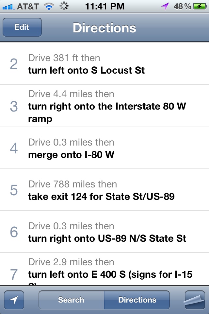Tap the Directions title in navigation bar
Screen dimensions: 209x314
coord(104,27)
